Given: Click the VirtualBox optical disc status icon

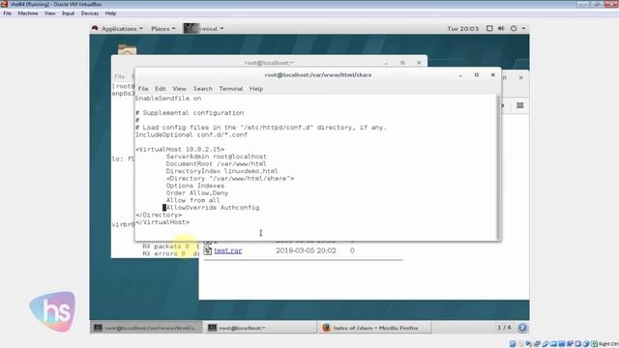Looking at the screenshot, I should 520,344.
